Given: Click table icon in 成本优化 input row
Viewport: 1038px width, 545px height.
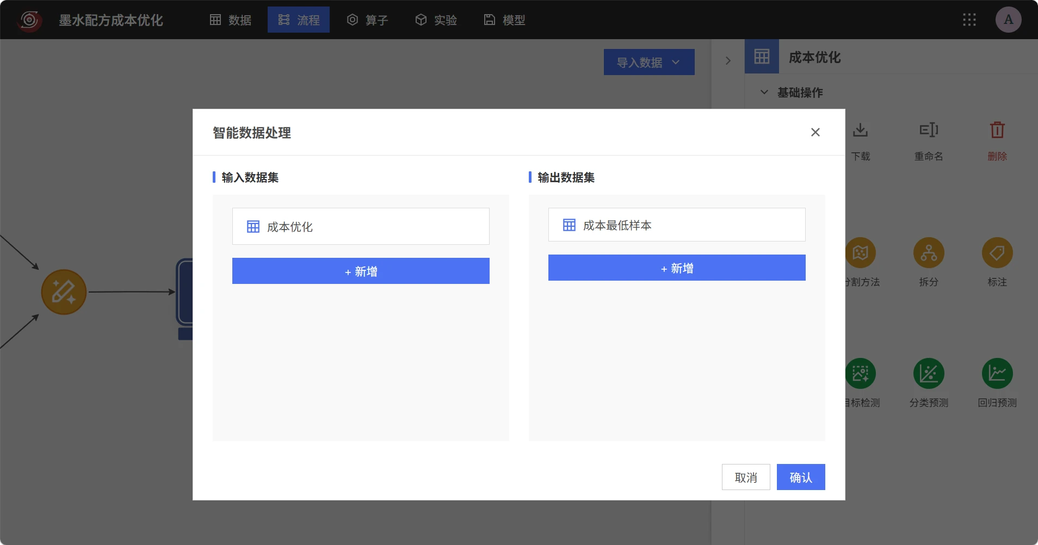Looking at the screenshot, I should pos(253,227).
